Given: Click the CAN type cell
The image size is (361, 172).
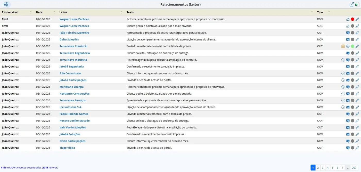Looking at the screenshot, I should 320,121.
